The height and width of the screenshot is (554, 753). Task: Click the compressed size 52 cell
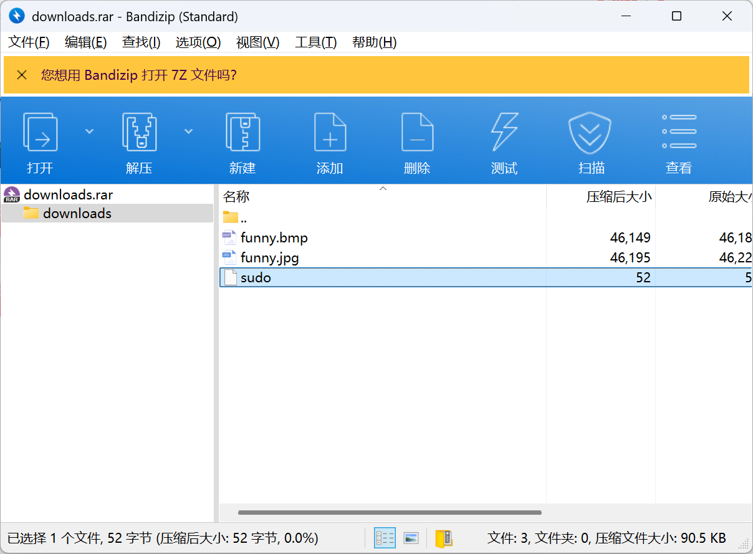click(x=643, y=277)
